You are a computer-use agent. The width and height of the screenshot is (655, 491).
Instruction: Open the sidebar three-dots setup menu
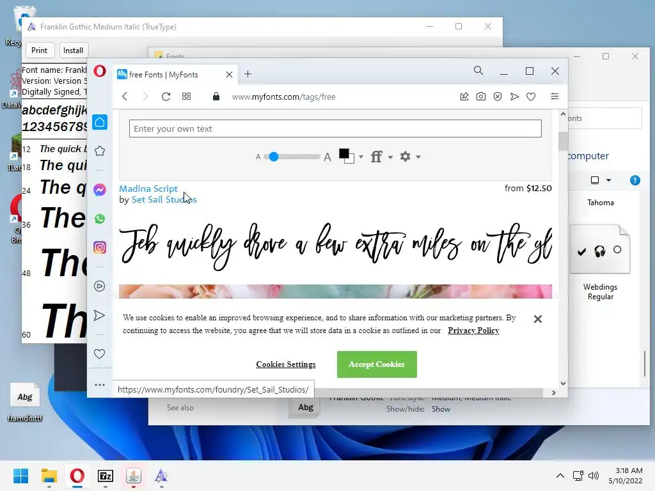[x=100, y=385]
